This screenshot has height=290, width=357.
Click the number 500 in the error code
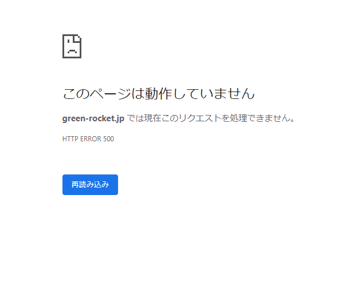pyautogui.click(x=109, y=139)
